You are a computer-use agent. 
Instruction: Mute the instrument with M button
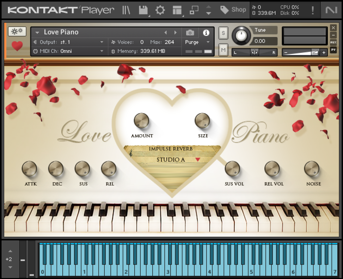point(223,50)
